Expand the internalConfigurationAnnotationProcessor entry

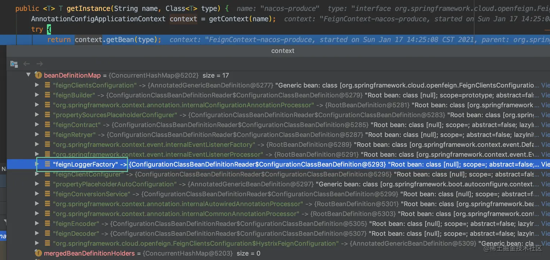coord(37,105)
